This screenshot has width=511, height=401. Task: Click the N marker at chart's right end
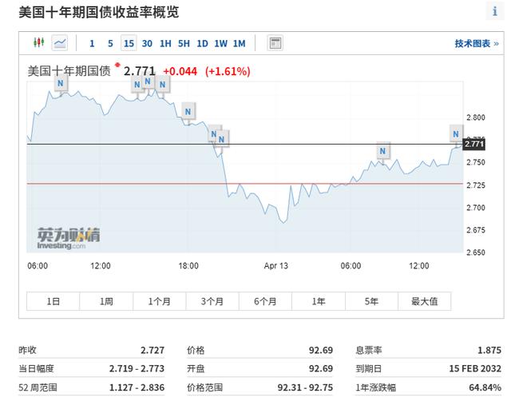coord(456,133)
